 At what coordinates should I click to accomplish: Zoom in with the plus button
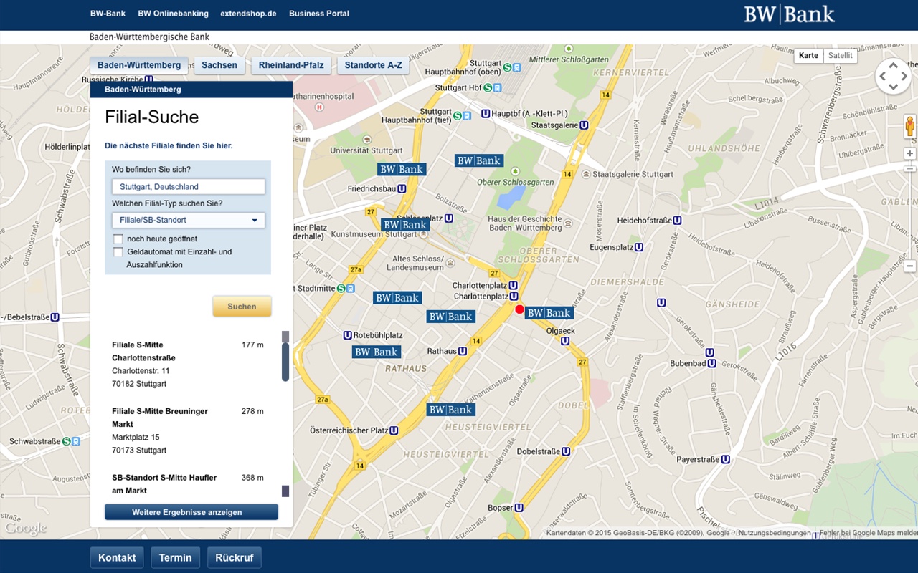click(910, 153)
